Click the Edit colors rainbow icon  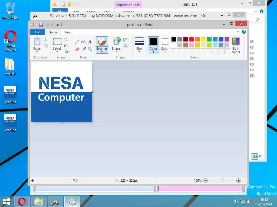pos(236,42)
